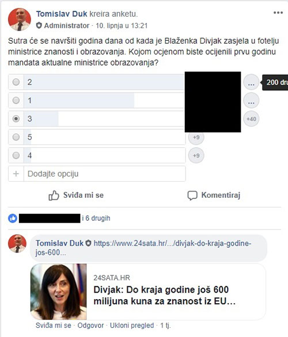Click the blue like reaction icon
The height and width of the screenshot is (337, 288).
13,219
